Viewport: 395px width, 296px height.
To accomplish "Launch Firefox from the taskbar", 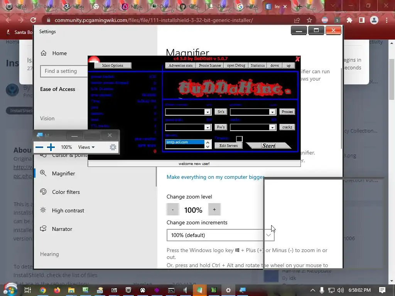I will coord(57,290).
